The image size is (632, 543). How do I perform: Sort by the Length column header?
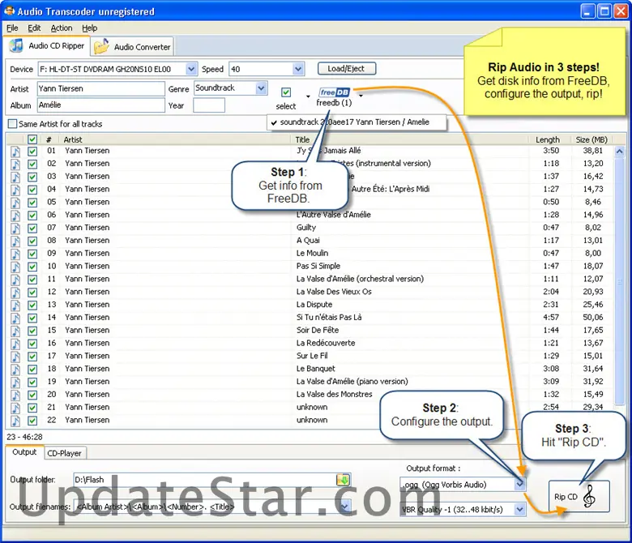(x=548, y=139)
